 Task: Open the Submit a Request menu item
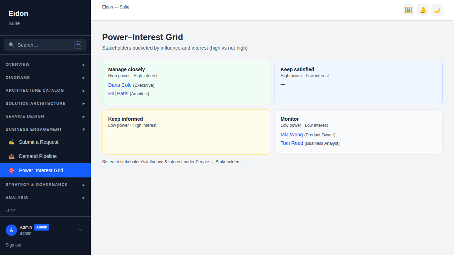tap(45, 142)
